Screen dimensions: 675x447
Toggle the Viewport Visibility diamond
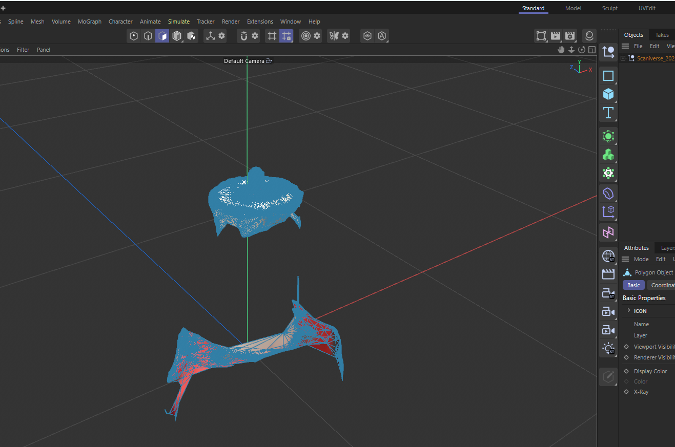626,347
